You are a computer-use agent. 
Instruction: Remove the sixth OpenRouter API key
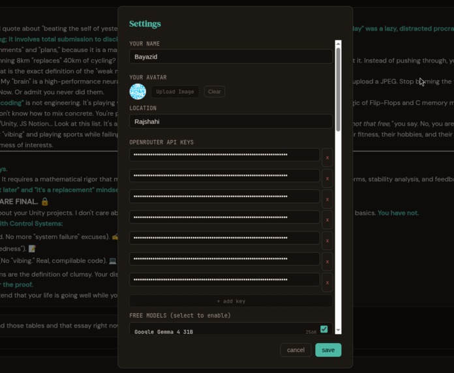327,262
